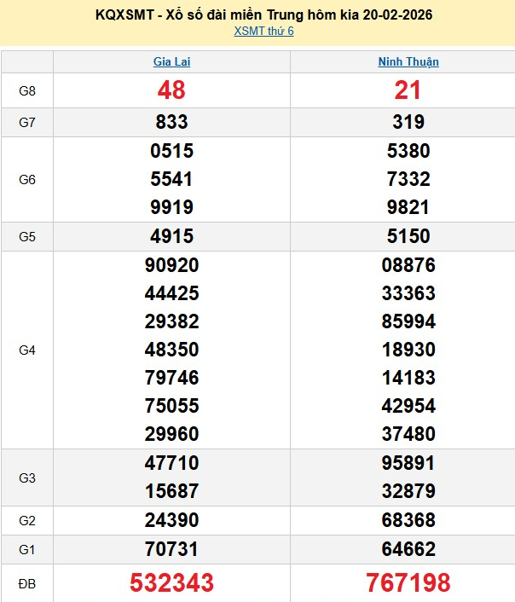Select Ninh Thuận G2 number 68368
515x602 pixels.
coord(408,520)
